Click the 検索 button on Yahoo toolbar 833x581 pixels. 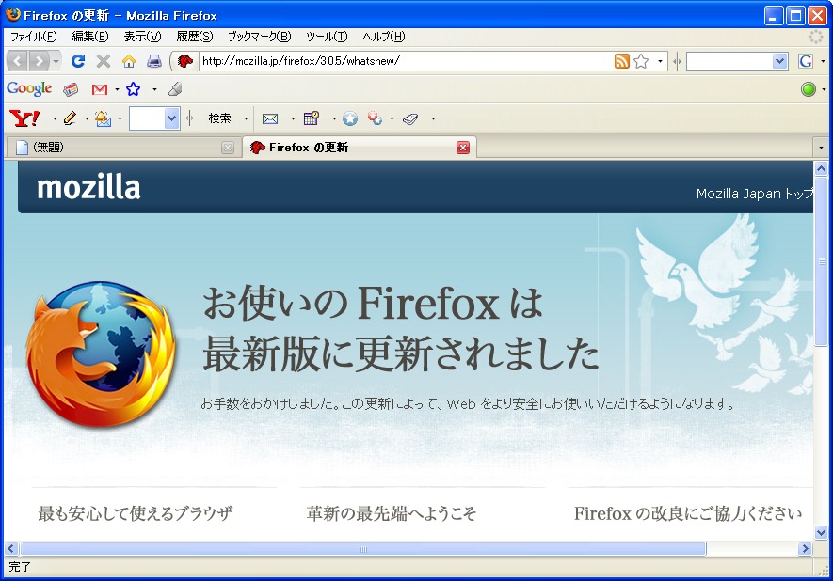pyautogui.click(x=220, y=118)
